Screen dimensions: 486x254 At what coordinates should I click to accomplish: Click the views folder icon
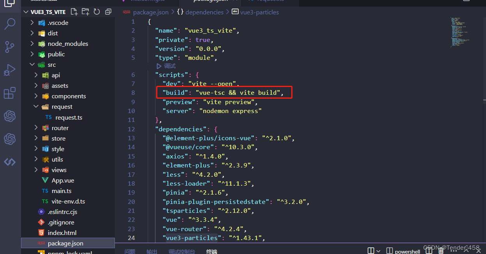click(x=46, y=170)
